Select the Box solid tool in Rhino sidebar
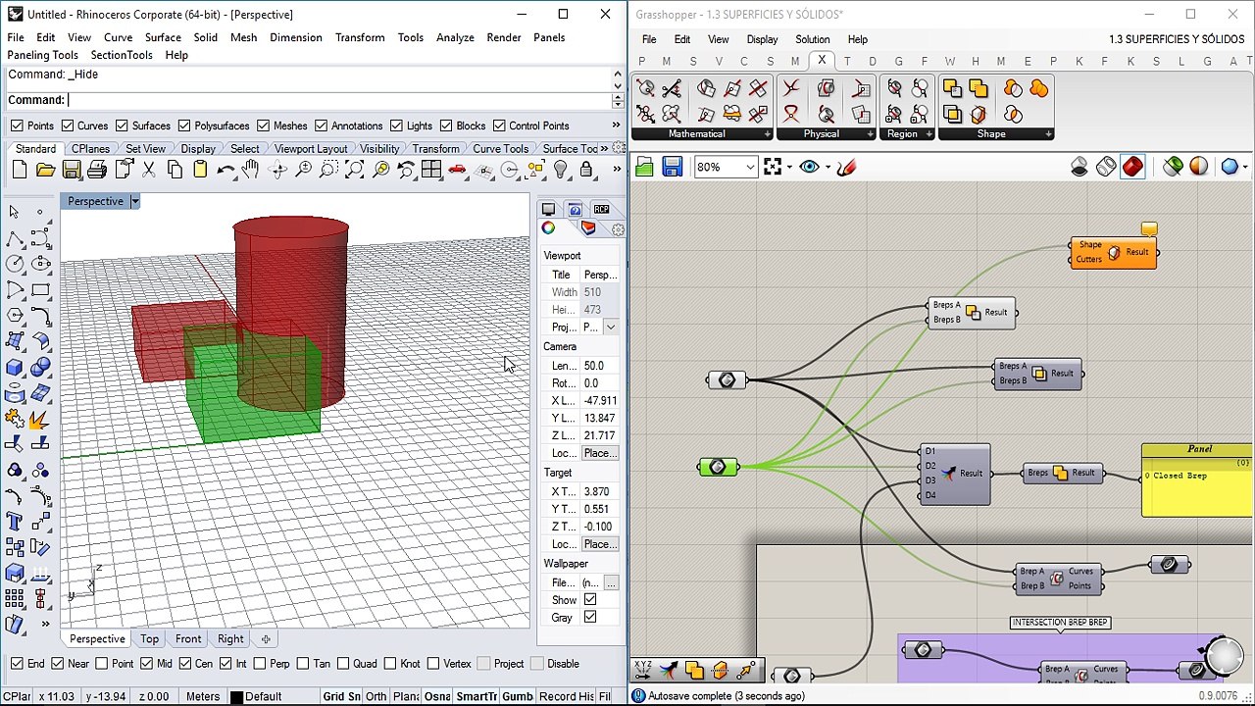1255x706 pixels. click(x=15, y=369)
